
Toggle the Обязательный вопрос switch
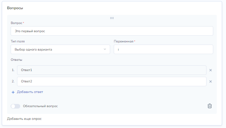click(16, 106)
